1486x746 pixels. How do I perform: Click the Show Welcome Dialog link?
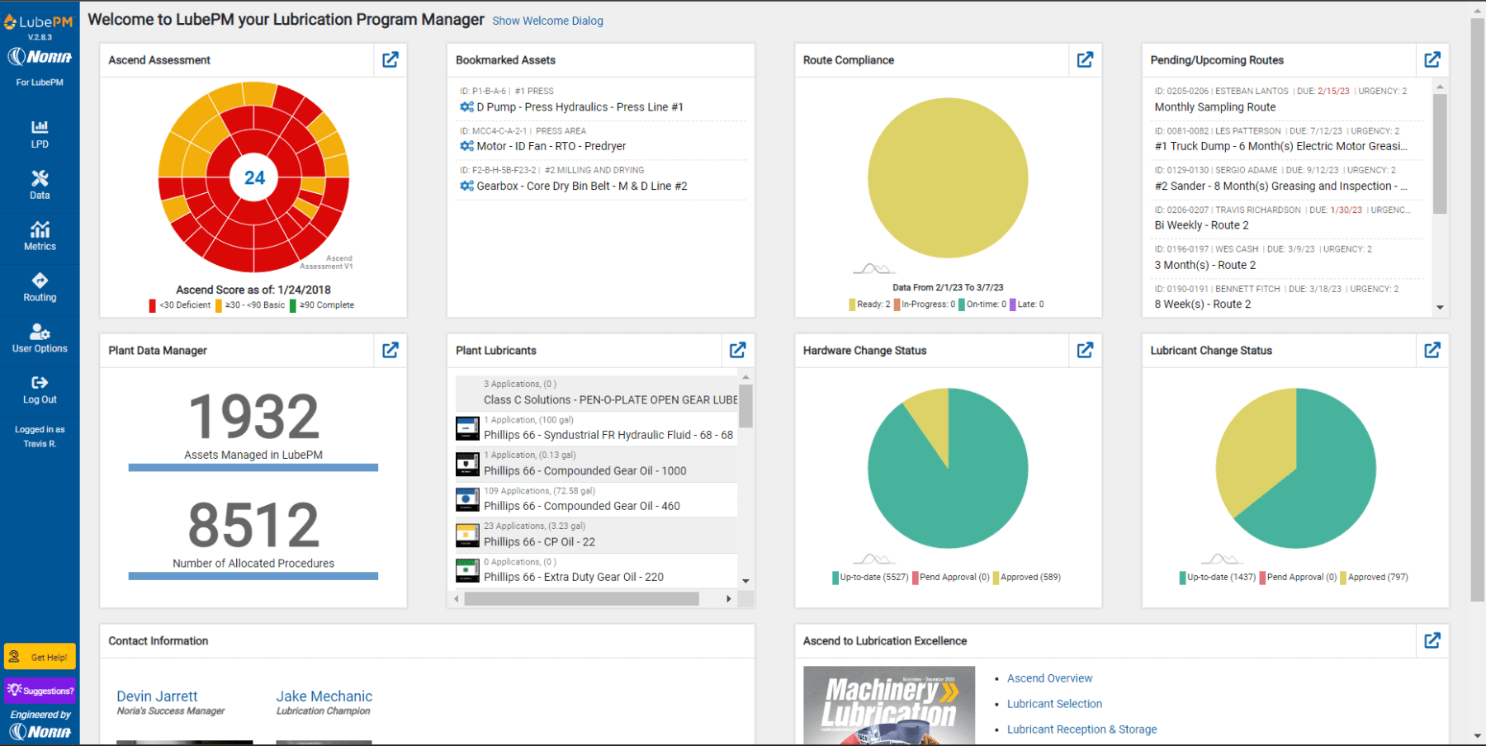click(547, 21)
